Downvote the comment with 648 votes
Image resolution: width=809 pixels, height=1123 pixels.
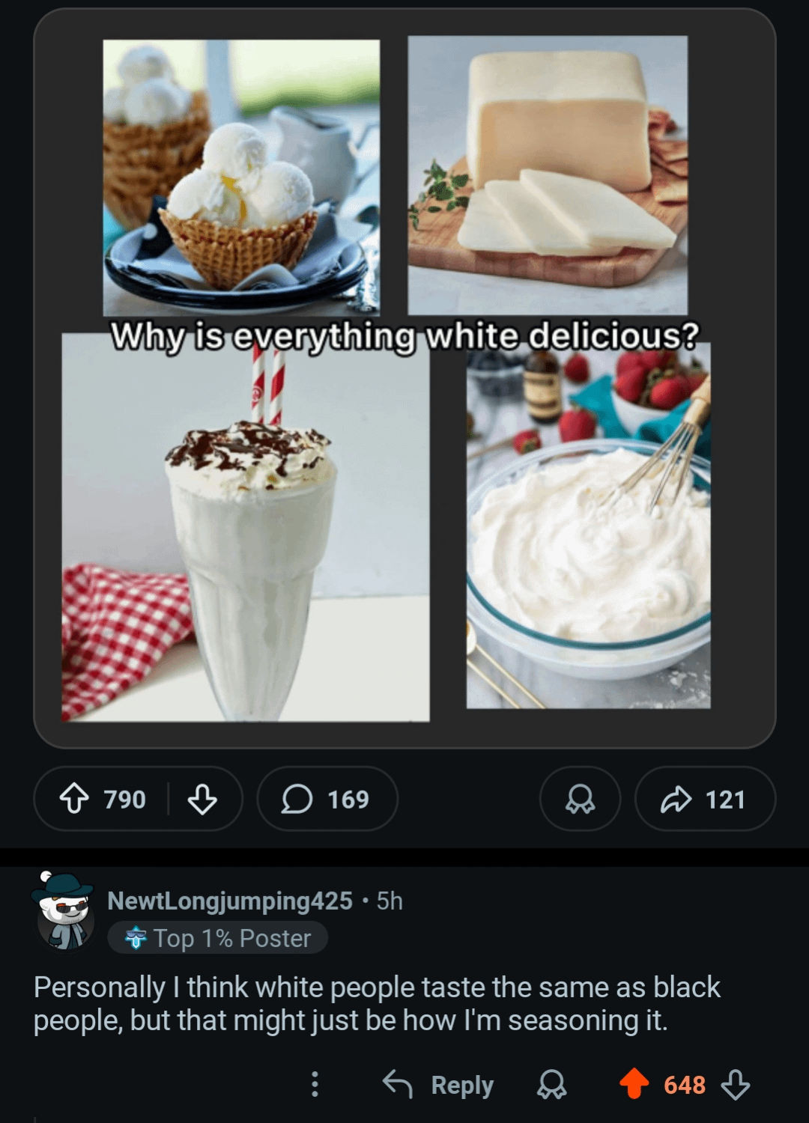pyautogui.click(x=736, y=1084)
